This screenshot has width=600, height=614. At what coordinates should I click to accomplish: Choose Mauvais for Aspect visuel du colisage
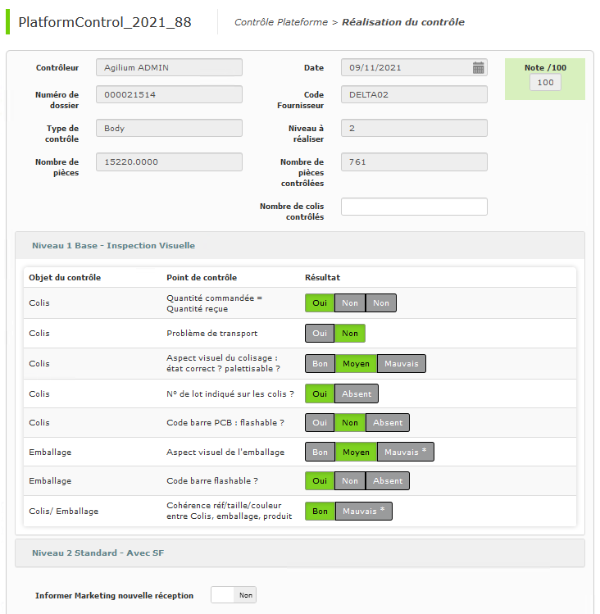402,363
